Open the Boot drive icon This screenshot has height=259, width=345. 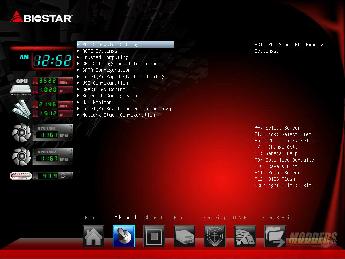tap(184, 236)
